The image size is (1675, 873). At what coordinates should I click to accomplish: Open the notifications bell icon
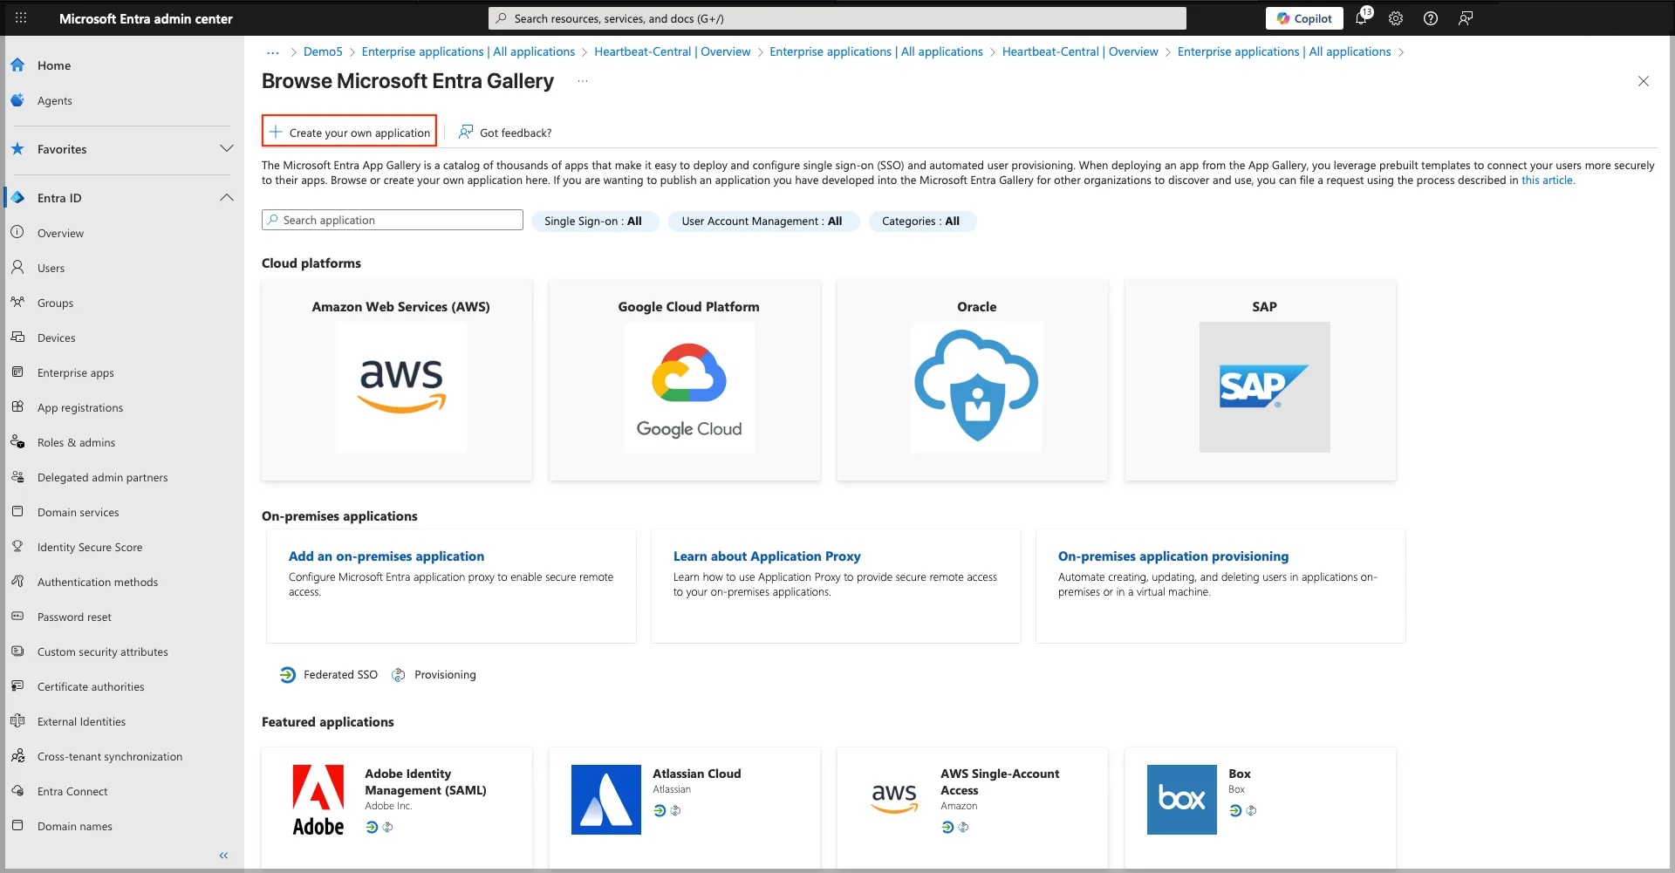(1361, 18)
